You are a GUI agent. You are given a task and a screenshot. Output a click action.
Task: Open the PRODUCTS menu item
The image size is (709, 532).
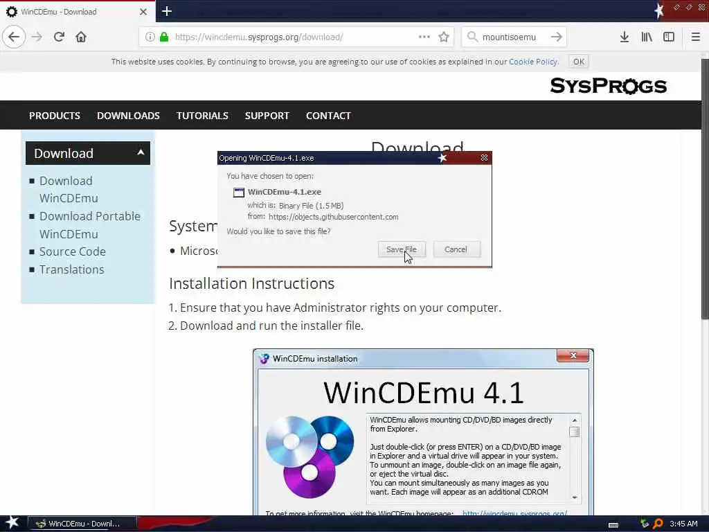pos(55,116)
